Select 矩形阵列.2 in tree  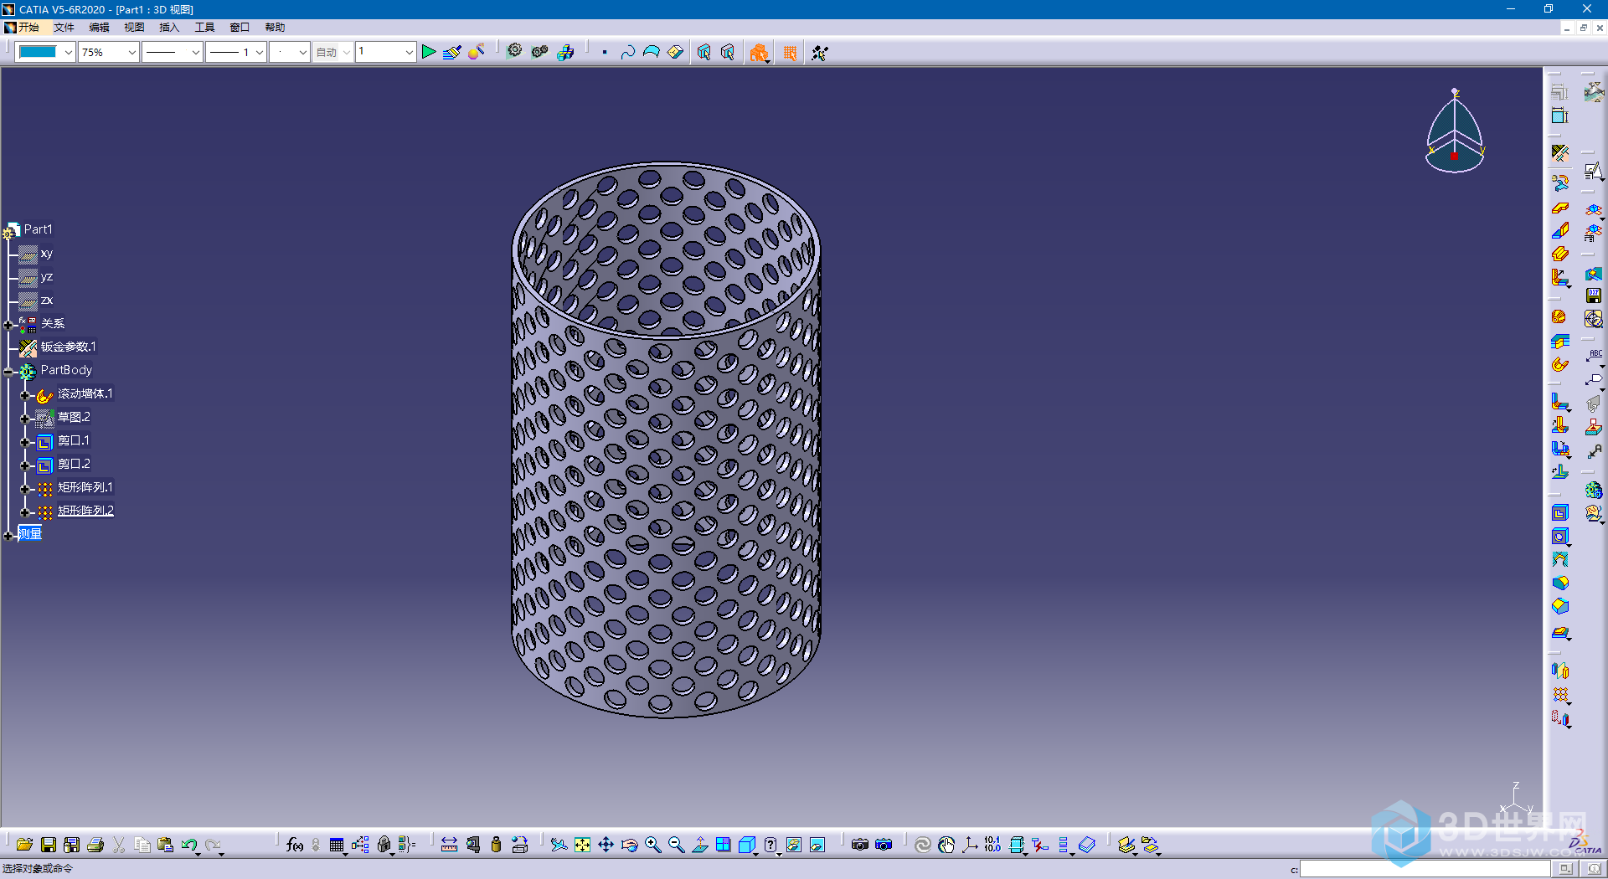click(x=85, y=511)
